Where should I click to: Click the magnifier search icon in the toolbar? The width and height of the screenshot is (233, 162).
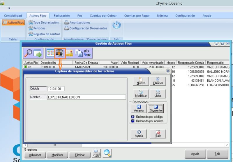click(x=28, y=53)
